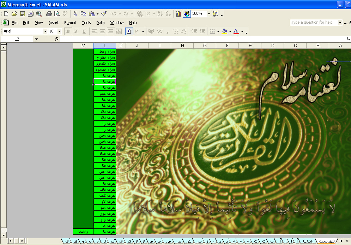Open the File menu
Image resolution: width=351 pixels, height=245 pixels.
[14, 23]
